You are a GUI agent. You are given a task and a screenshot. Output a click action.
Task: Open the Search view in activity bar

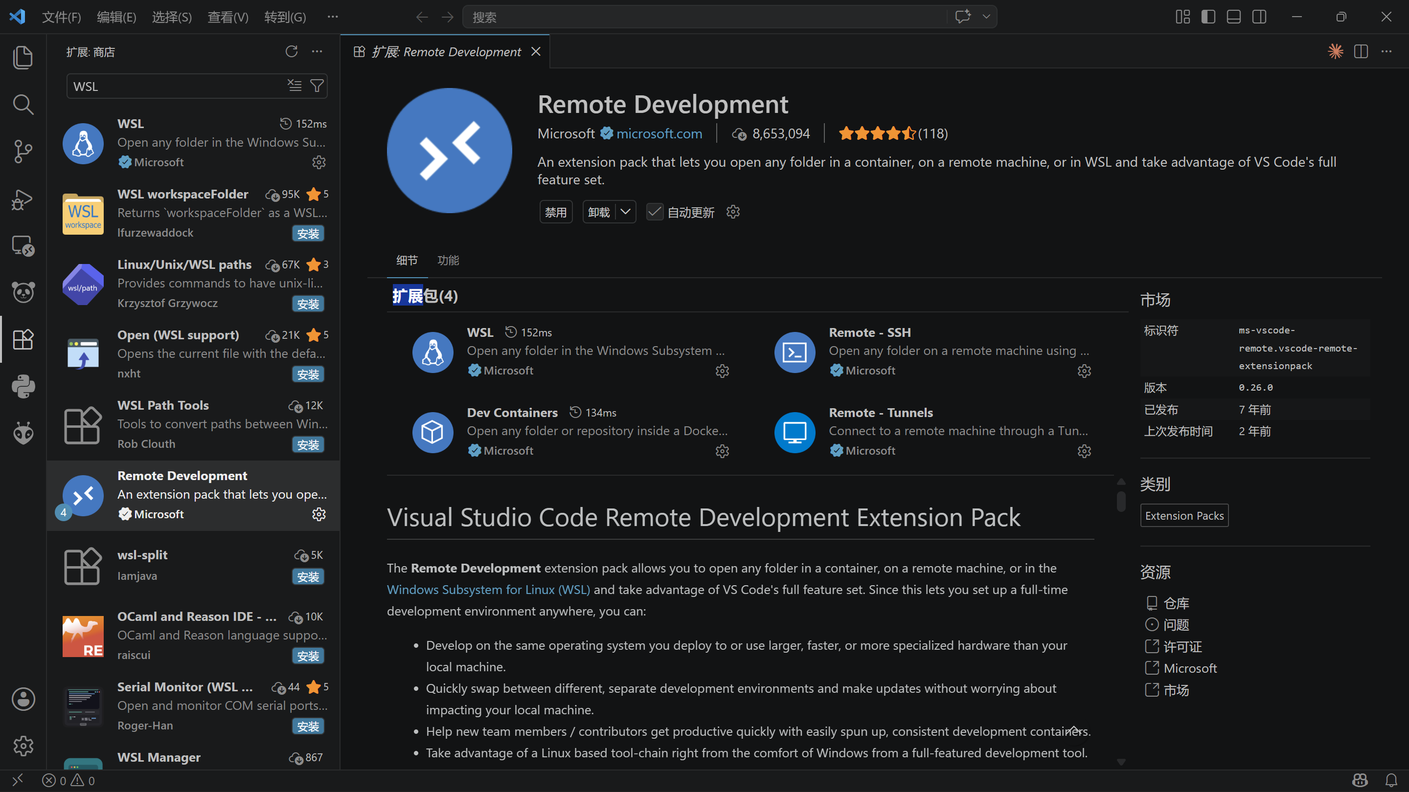coord(23,105)
